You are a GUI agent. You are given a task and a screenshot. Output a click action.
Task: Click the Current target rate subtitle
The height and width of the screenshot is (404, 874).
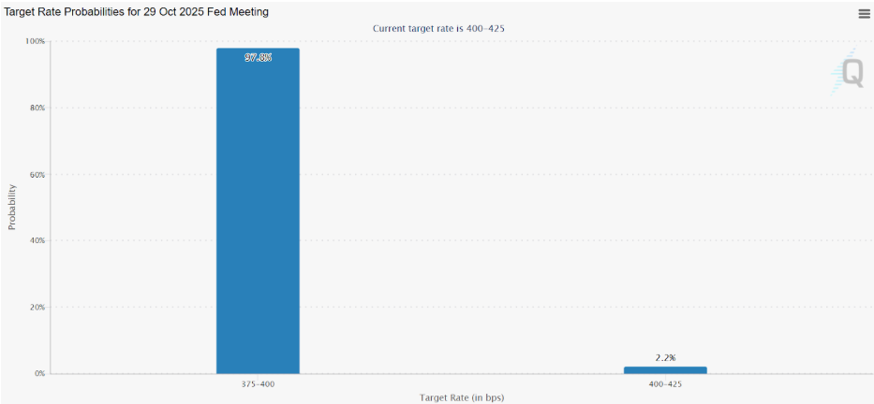(x=438, y=28)
